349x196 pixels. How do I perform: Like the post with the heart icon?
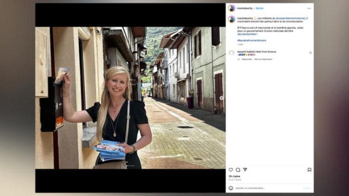click(x=231, y=170)
